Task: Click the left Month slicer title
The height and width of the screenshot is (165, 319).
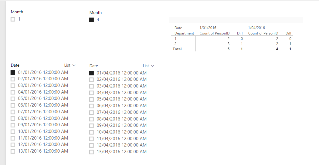Action: [17, 12]
